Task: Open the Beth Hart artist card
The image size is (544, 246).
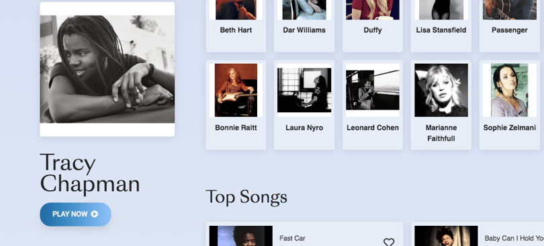Action: 236,25
